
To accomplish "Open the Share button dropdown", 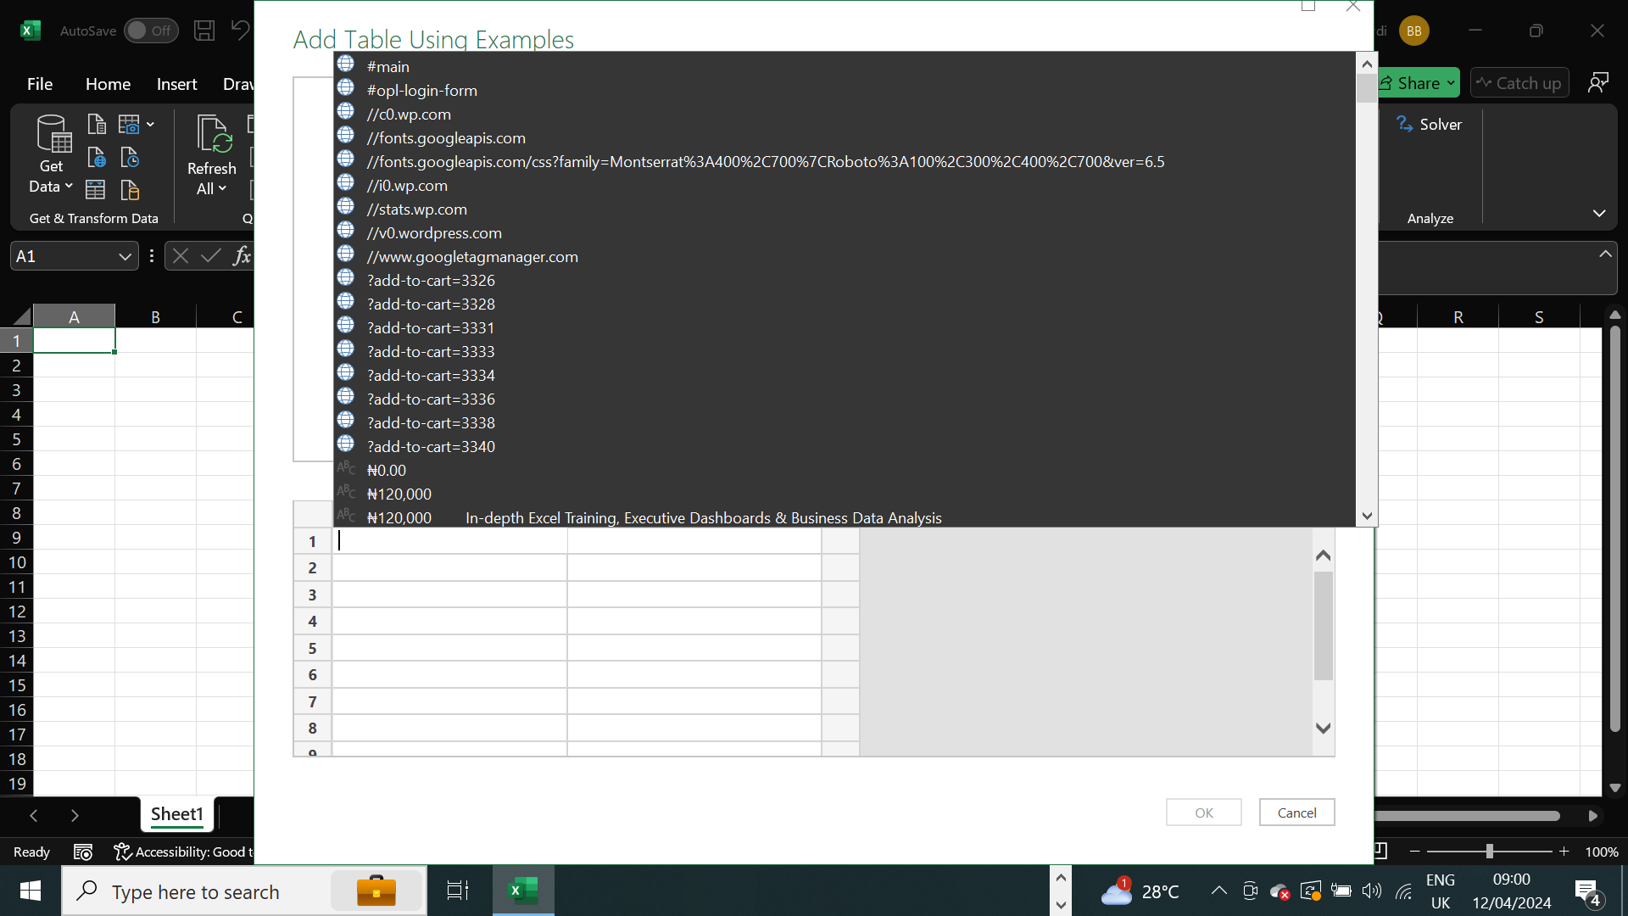I will [1451, 83].
